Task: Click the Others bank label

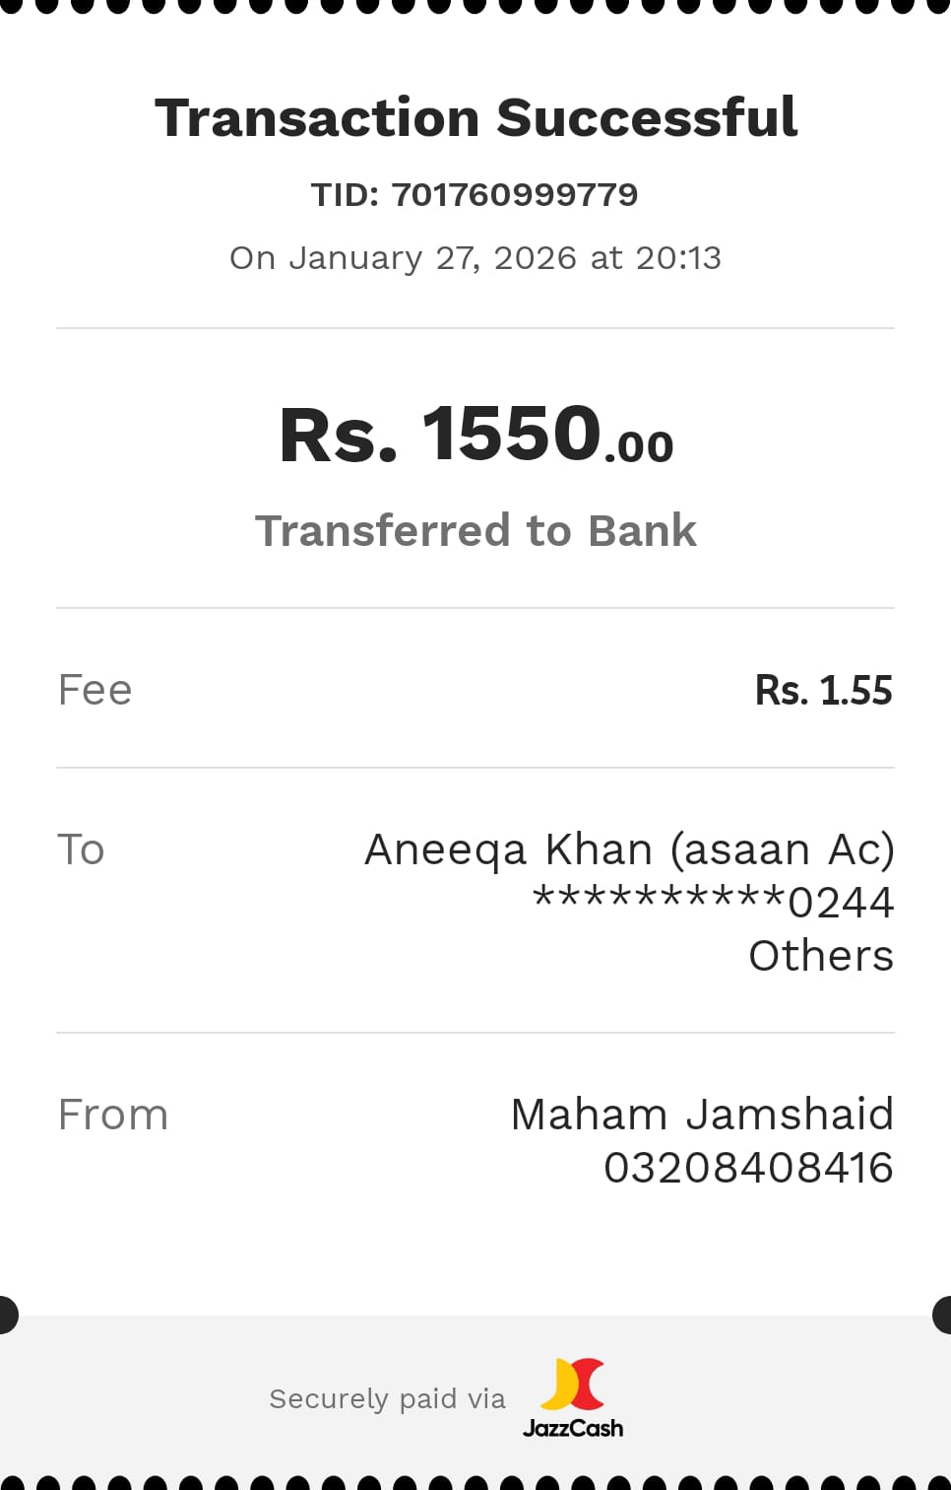Action: [x=821, y=956]
